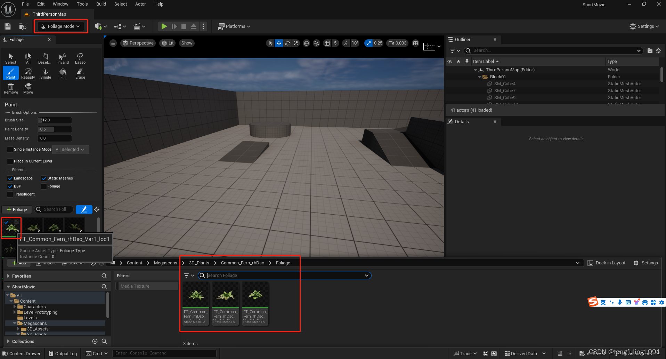The width and height of the screenshot is (666, 359).
Task: Toggle the Static Meshes filter checkbox
Action: pos(44,178)
